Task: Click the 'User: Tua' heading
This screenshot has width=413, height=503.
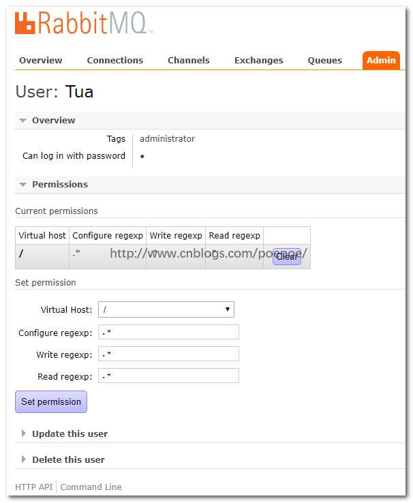Action: [55, 92]
